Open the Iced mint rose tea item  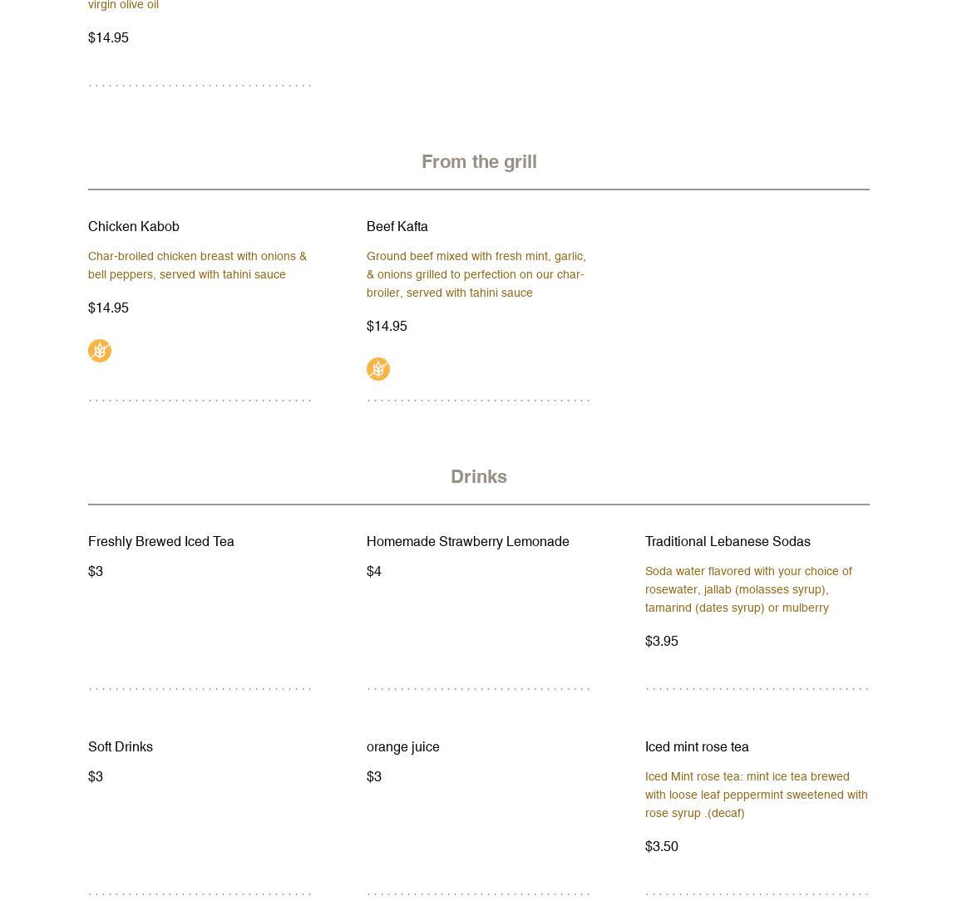[x=697, y=746]
